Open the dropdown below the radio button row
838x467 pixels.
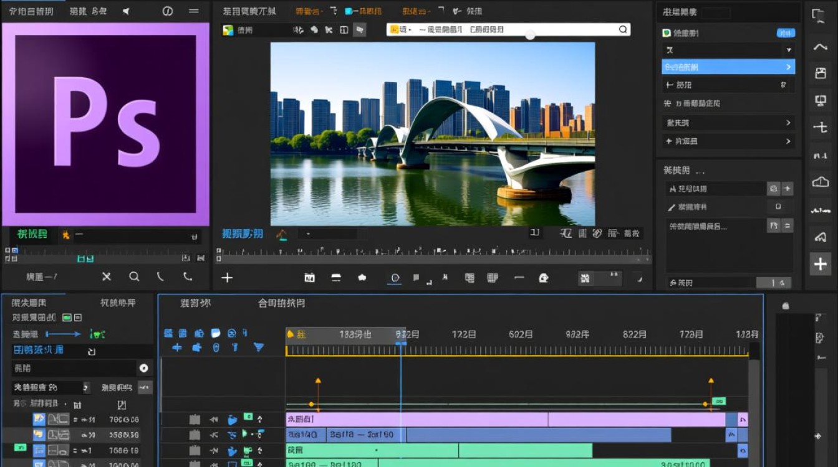coord(52,387)
